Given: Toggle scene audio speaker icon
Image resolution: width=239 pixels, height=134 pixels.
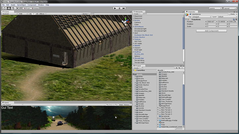Looking at the screenshot, I should (37, 14).
